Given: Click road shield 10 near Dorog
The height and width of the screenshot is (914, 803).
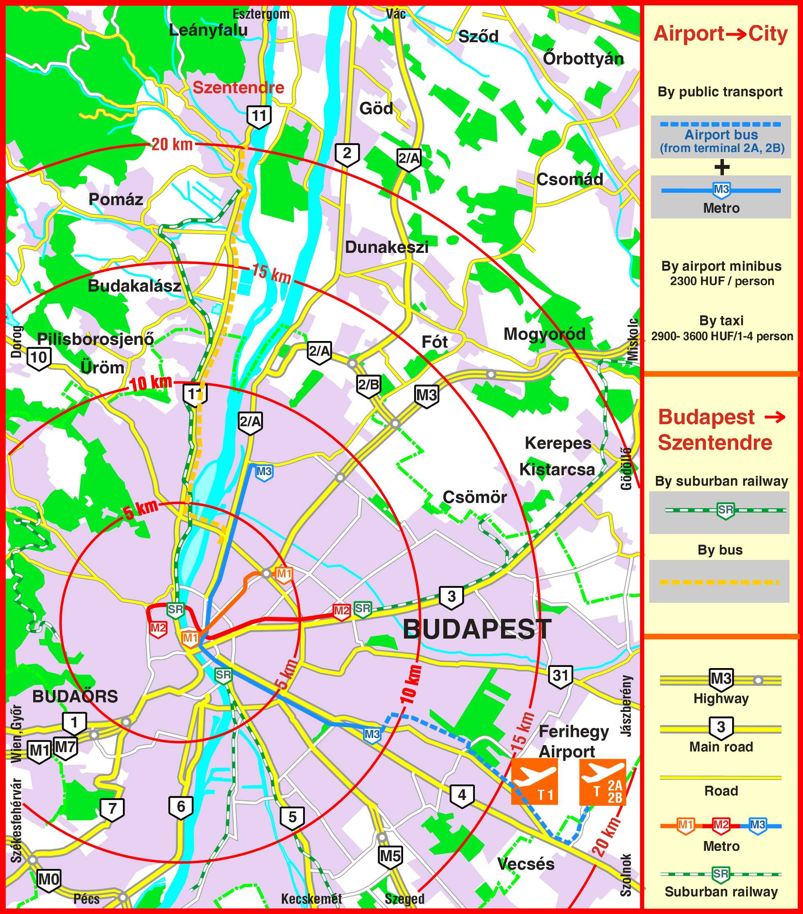Looking at the screenshot, I should coord(39,359).
